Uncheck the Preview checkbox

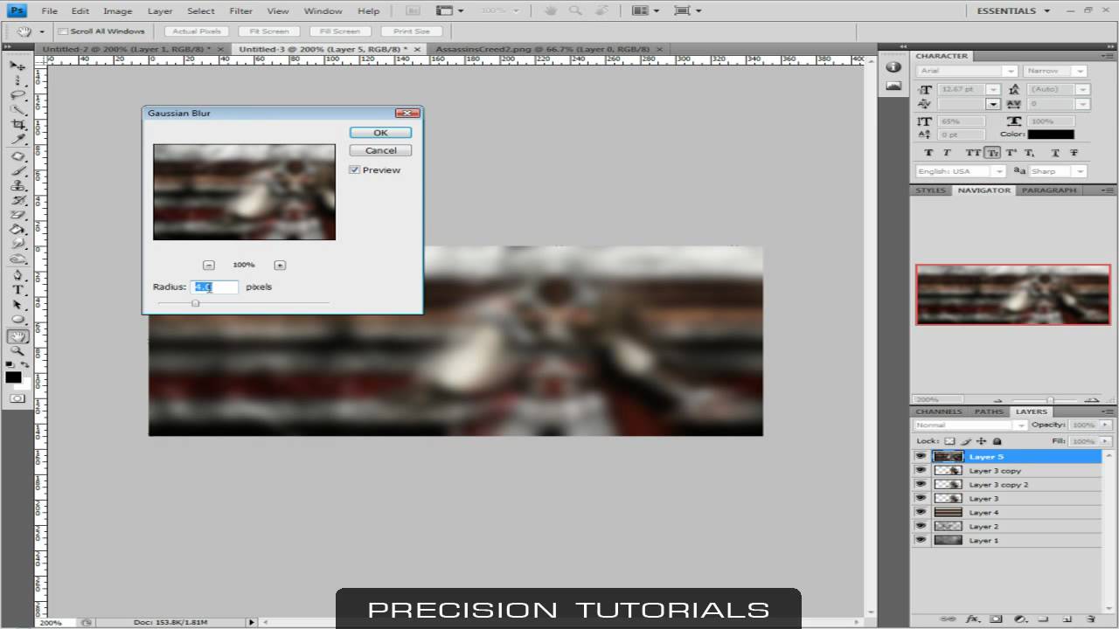pos(354,170)
